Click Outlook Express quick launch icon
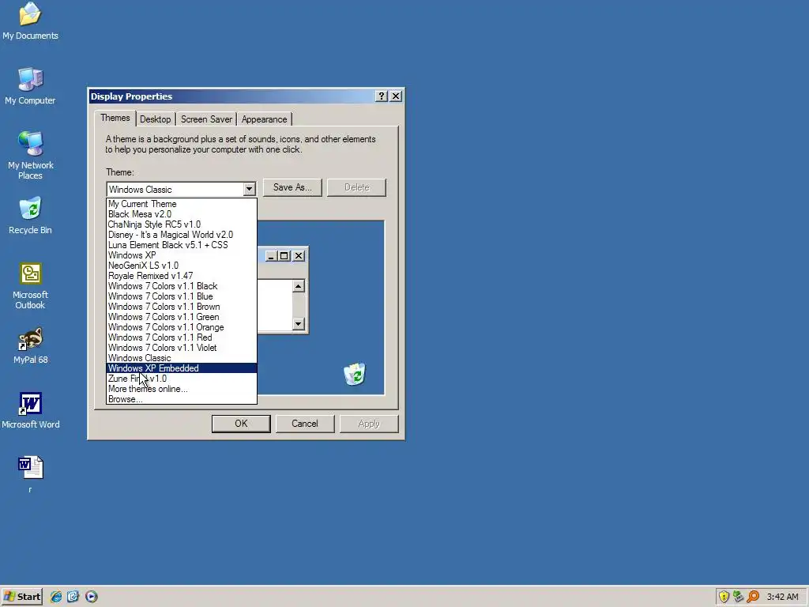809x607 pixels. tap(73, 597)
